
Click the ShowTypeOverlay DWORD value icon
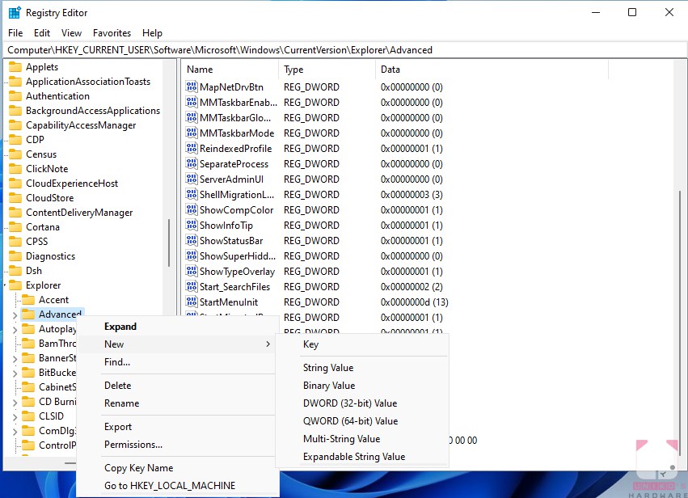pos(192,271)
